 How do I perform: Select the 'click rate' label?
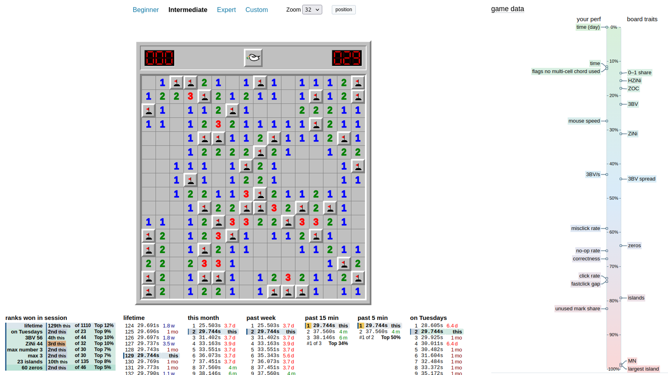(590, 276)
